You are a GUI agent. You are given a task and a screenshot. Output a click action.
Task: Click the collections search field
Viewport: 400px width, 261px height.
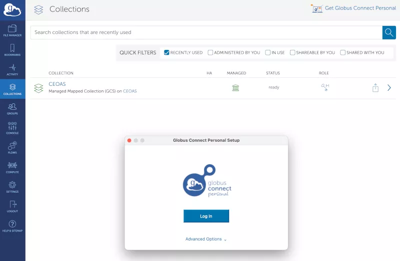(x=206, y=32)
